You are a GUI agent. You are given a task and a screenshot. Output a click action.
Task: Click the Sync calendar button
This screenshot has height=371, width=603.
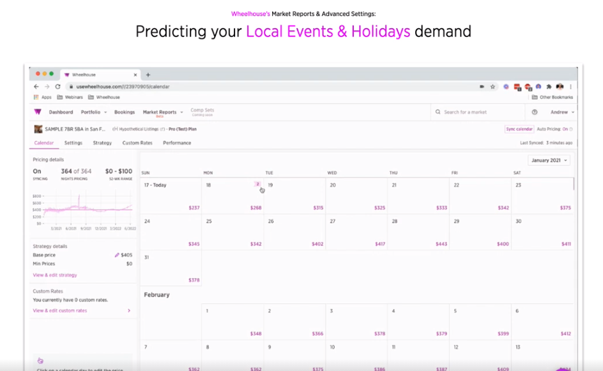[x=519, y=129]
